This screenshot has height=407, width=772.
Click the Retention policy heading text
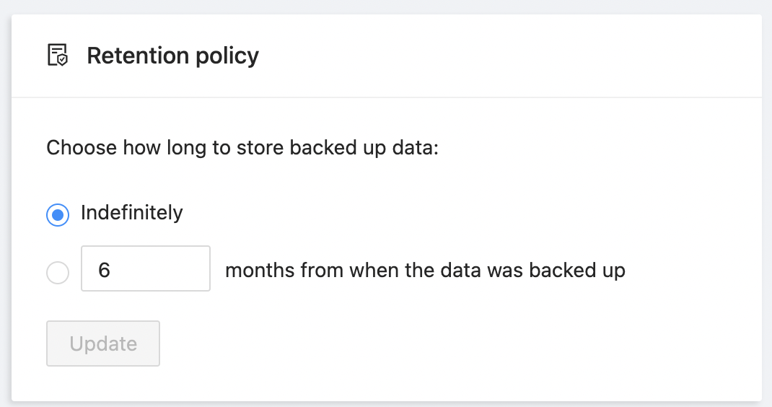tap(172, 56)
